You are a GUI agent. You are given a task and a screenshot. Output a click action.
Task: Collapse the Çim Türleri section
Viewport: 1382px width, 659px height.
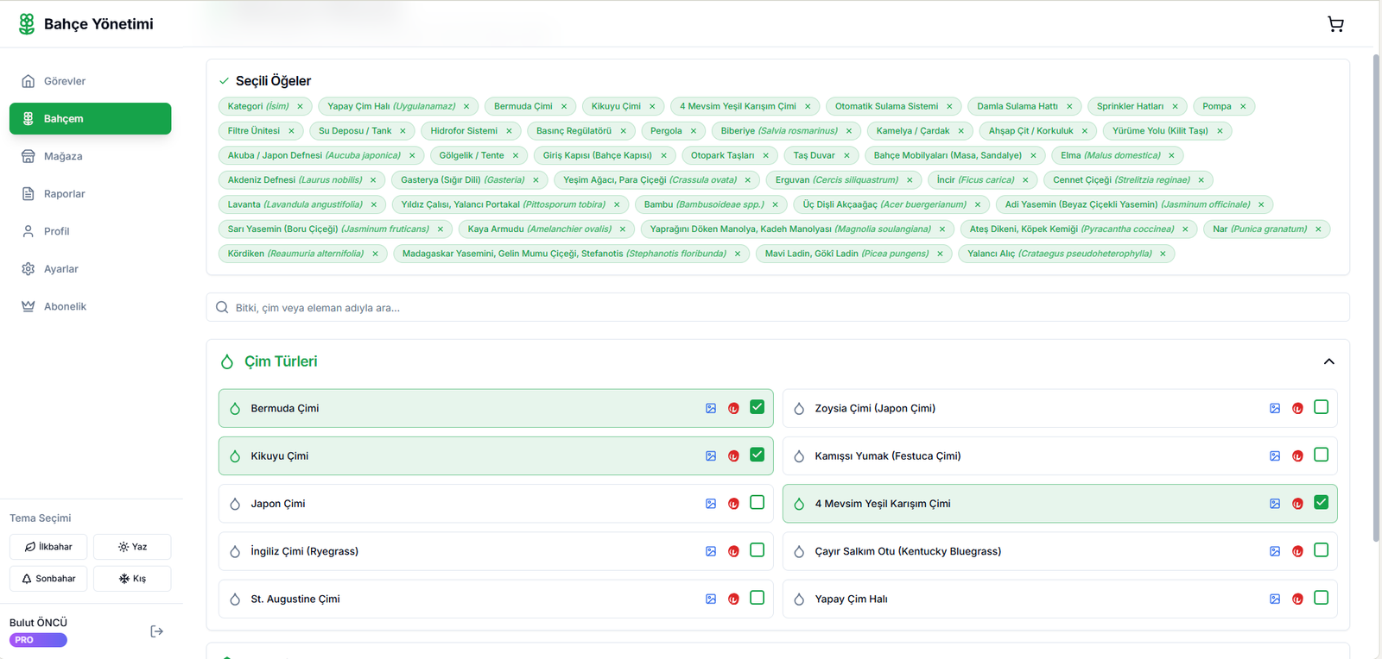tap(1328, 361)
